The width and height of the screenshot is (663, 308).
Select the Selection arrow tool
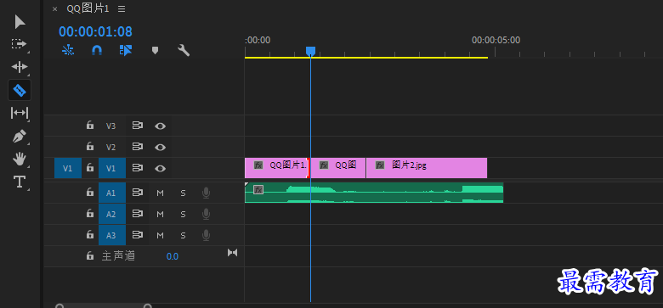[20, 22]
